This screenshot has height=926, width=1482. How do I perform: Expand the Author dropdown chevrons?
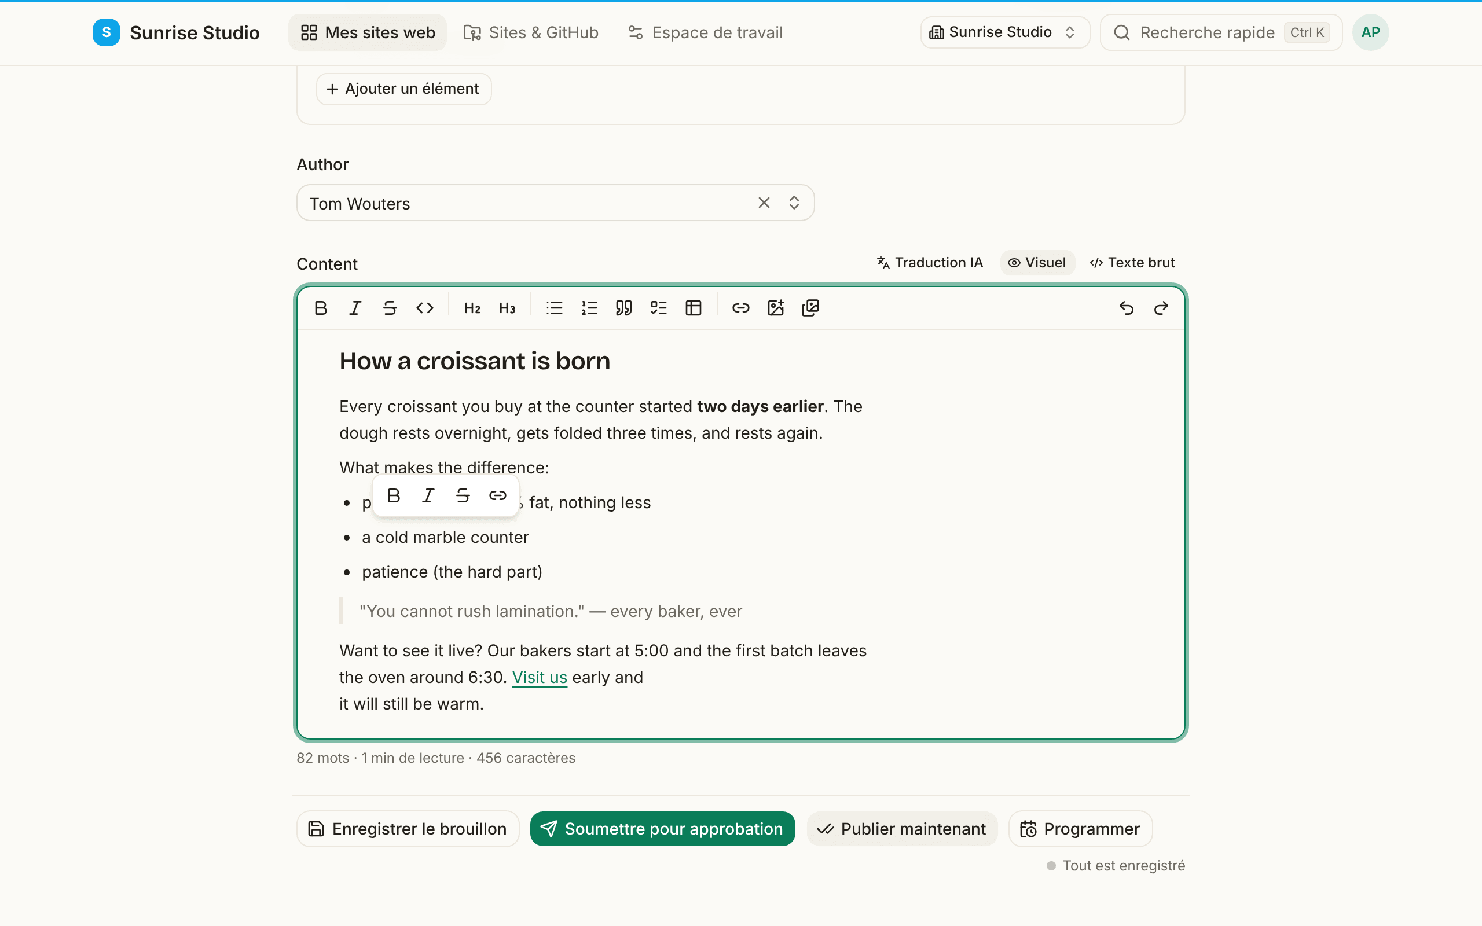point(794,203)
